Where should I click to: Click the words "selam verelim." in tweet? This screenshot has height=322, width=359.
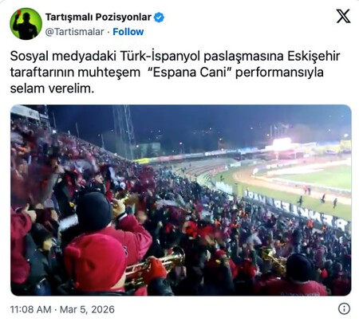pos(52,88)
